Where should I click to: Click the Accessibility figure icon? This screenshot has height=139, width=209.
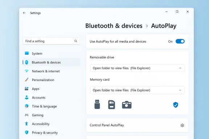26,124
